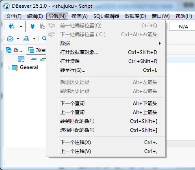This screenshot has height=170, width=195.
Task: Open the SQL 编辑器 menu
Action: tap(106, 16)
